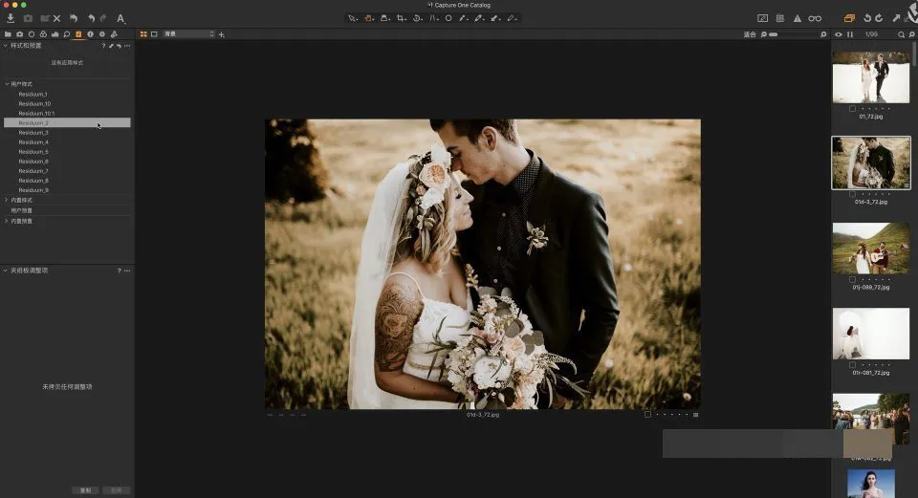Screen dimensions: 918x498
Task: Click the exposure warning triangle icon
Action: click(797, 18)
